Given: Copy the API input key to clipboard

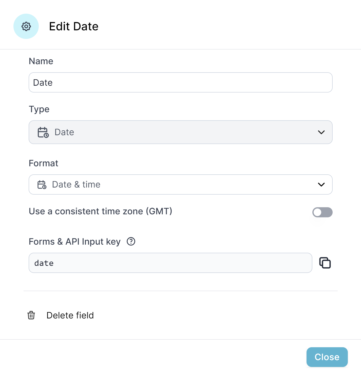Looking at the screenshot, I should (325, 263).
